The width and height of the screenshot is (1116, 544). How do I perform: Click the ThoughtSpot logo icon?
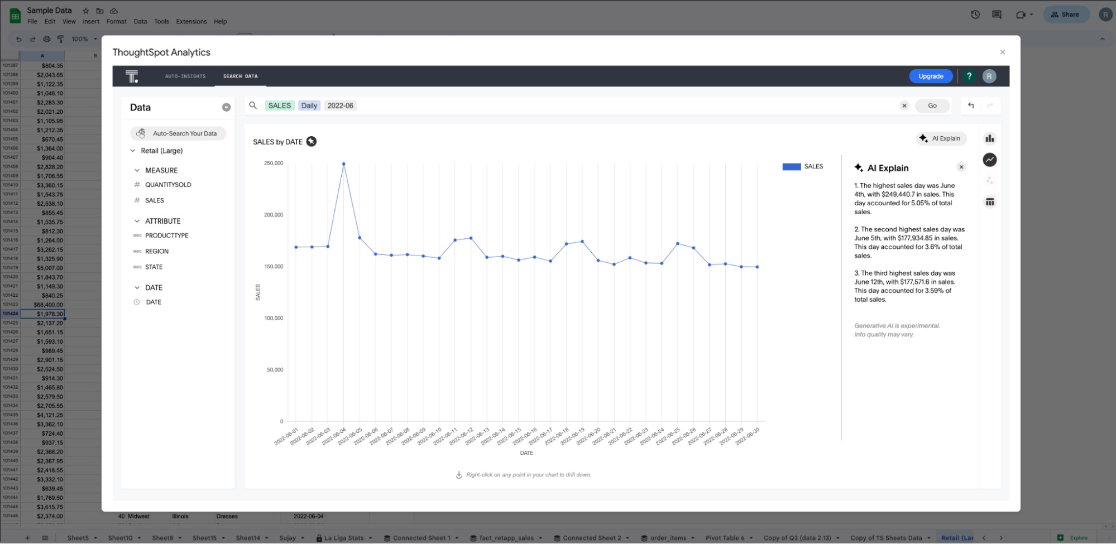132,76
